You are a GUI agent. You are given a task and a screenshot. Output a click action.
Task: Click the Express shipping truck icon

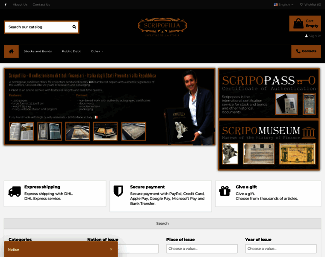pos(15,191)
